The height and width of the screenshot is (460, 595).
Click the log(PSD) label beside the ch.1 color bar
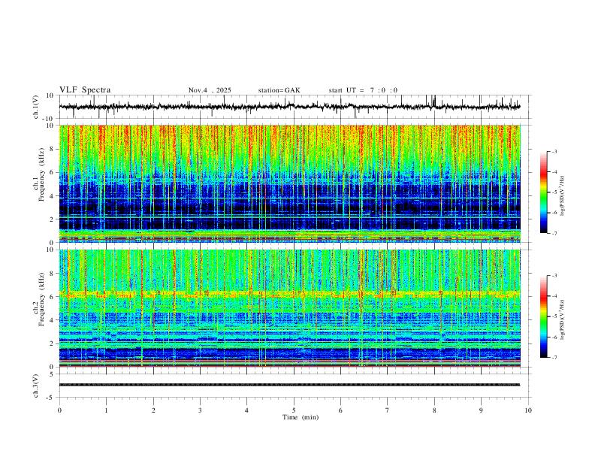click(x=562, y=196)
